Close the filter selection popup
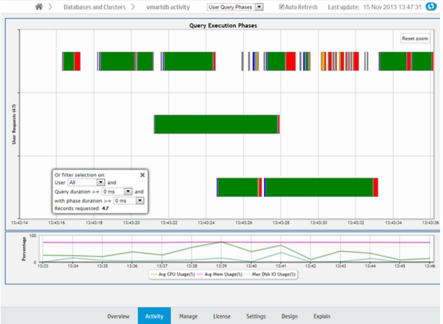443x324 pixels. pos(142,174)
